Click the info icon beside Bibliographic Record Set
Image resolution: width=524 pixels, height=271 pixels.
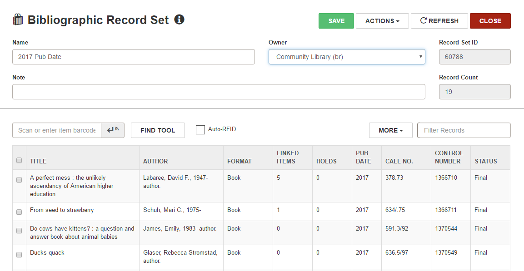point(179,20)
